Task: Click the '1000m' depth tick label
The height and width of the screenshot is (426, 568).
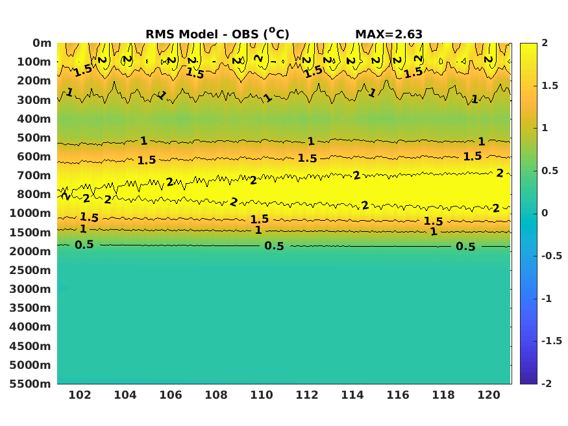Action: pyautogui.click(x=31, y=213)
